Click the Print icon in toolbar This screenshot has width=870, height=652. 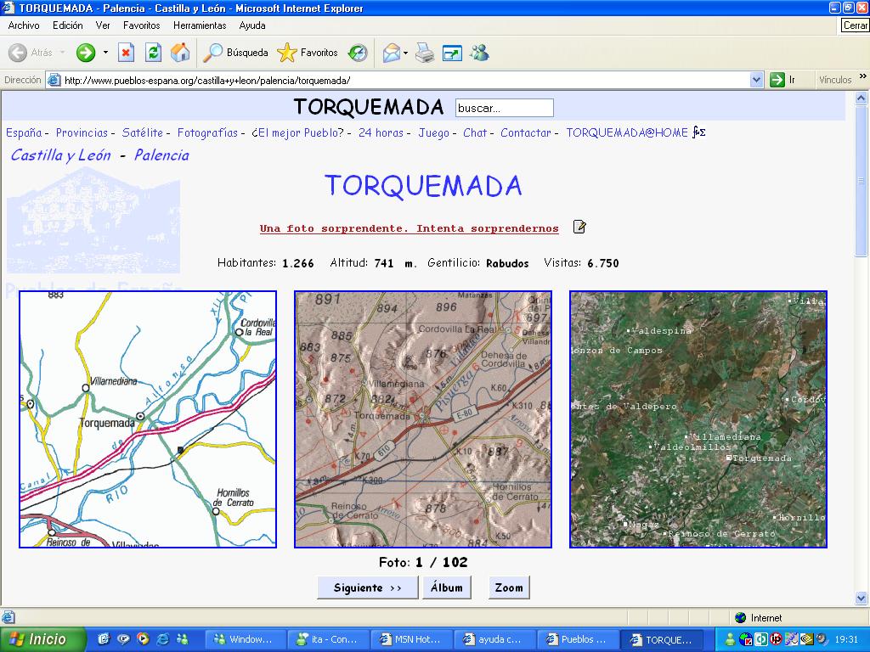point(425,53)
